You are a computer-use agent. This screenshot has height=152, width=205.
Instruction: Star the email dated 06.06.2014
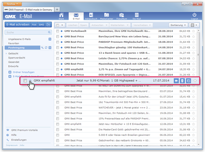[194, 135]
